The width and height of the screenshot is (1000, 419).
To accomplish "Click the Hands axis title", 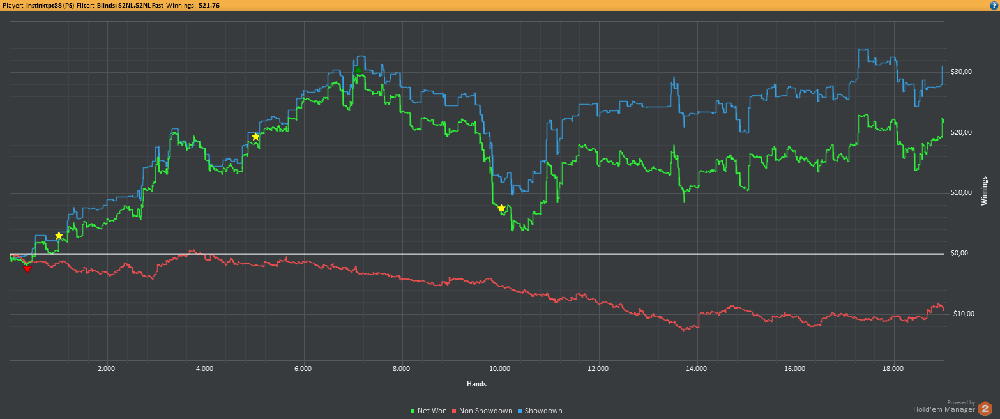I will 476,384.
